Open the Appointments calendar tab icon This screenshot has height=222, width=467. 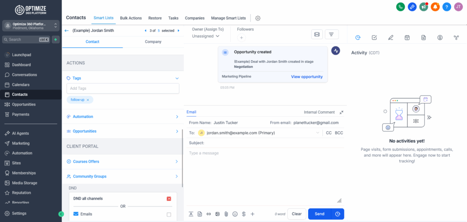tap(407, 37)
